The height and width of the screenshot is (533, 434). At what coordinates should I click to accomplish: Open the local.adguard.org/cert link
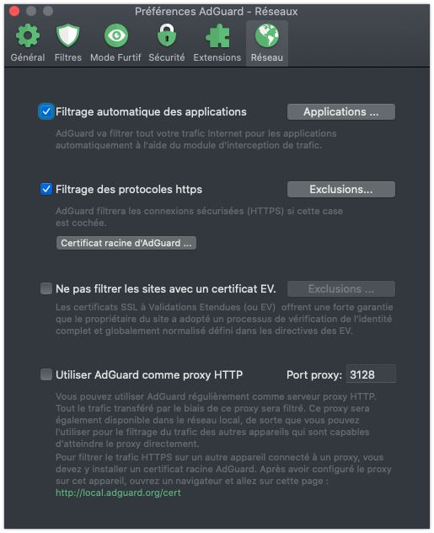(x=118, y=493)
